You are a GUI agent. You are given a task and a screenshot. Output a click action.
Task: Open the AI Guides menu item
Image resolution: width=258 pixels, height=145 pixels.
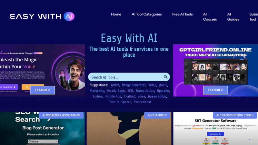click(x=233, y=17)
